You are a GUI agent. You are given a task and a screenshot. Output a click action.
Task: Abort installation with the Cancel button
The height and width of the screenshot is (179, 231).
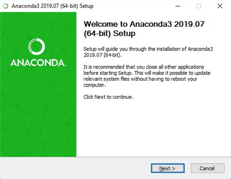[x=208, y=168]
